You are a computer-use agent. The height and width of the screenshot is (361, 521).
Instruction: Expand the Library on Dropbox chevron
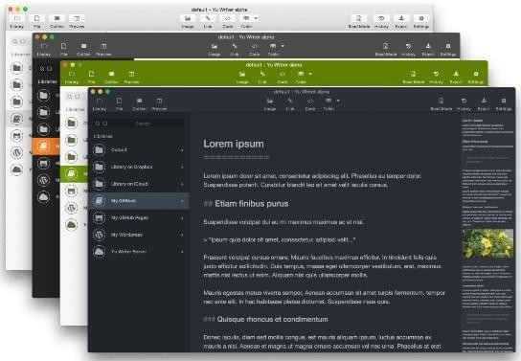pos(182,167)
